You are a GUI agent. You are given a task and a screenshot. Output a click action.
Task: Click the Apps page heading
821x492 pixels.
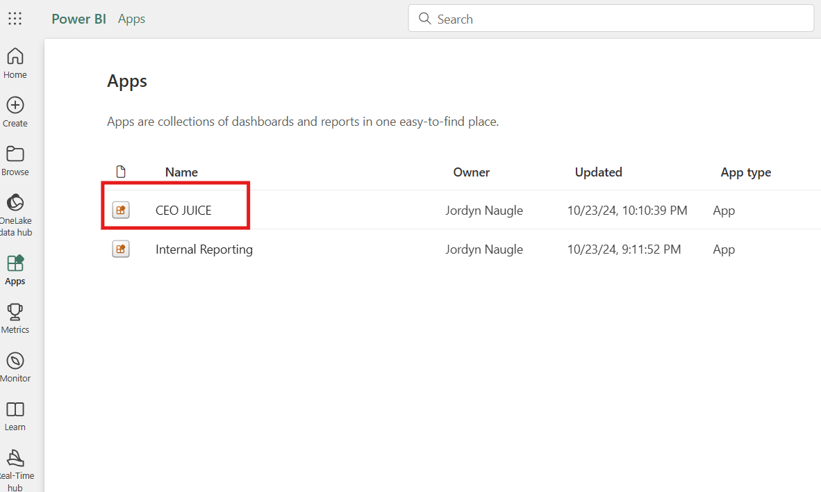click(x=127, y=82)
